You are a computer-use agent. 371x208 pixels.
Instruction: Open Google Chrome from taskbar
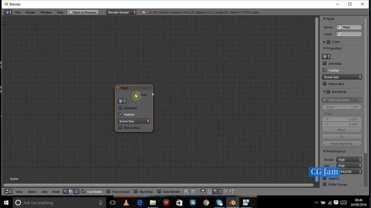206,203
